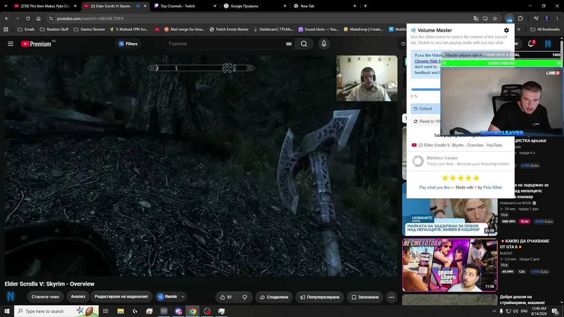The image size is (564, 317).
Task: Click the Volume Master volume slider
Action: [x=426, y=89]
